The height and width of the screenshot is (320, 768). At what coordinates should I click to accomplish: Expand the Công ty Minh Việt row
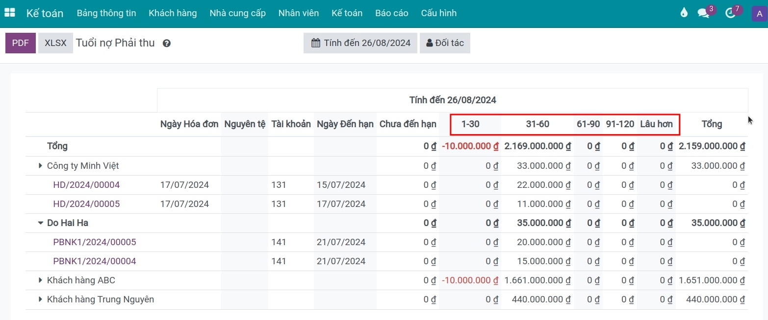pyautogui.click(x=40, y=166)
